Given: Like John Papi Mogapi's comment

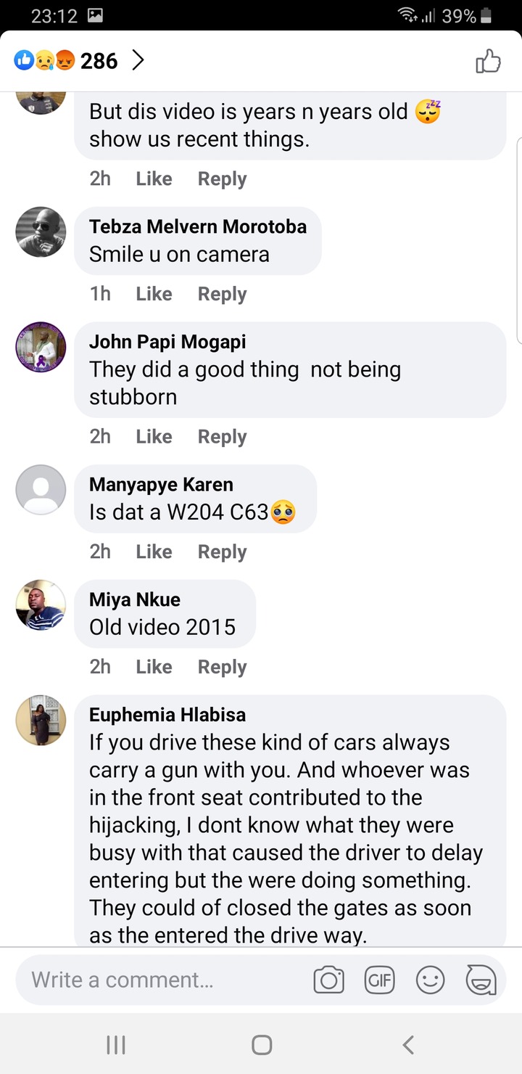Looking at the screenshot, I should [x=154, y=437].
